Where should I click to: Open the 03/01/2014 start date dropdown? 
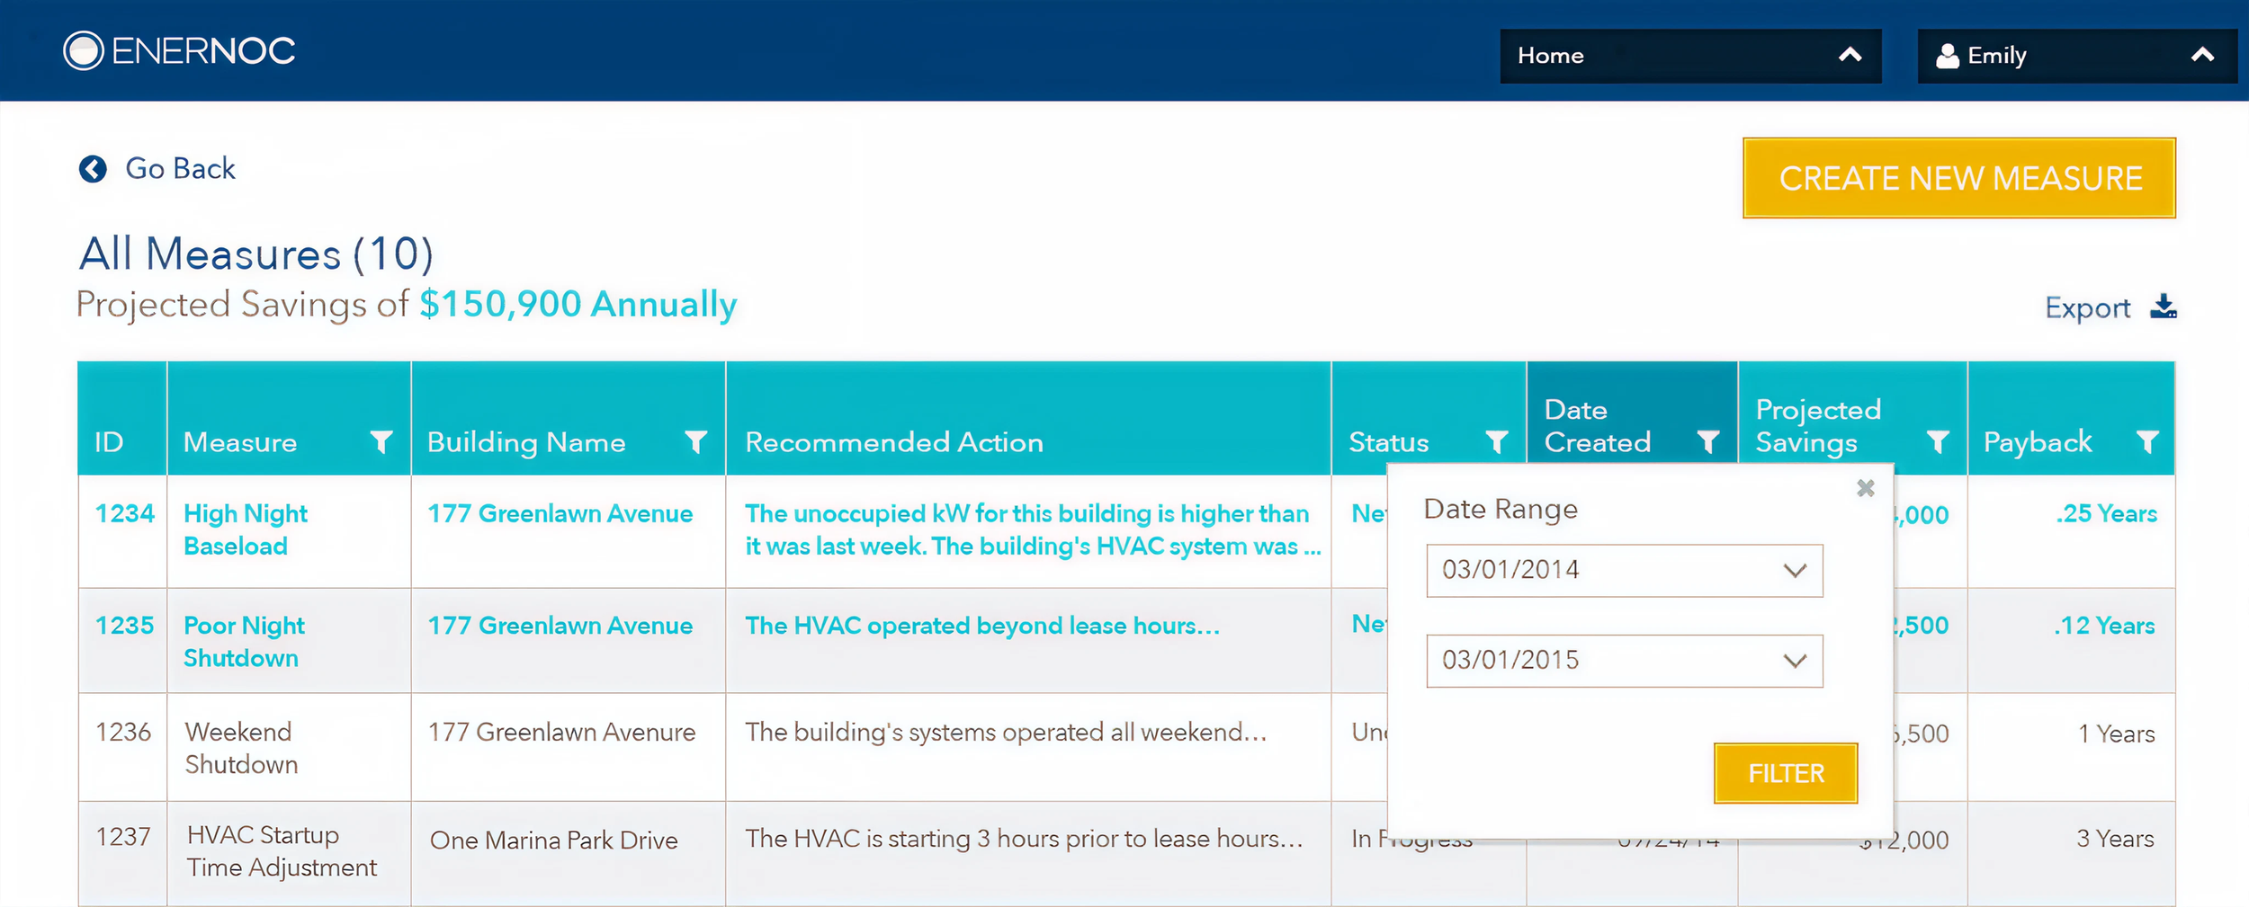[1625, 571]
